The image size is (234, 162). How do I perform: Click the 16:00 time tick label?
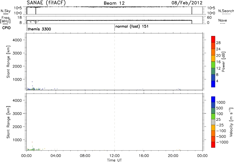click(144, 156)
